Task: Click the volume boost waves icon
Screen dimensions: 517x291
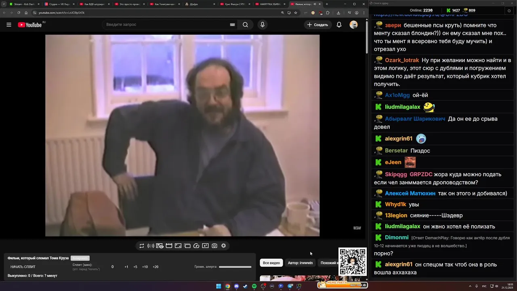Action: tap(151, 246)
